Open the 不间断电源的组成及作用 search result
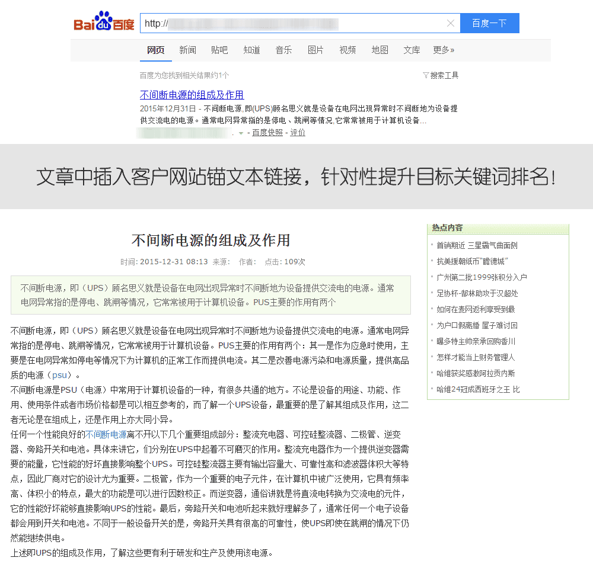The width and height of the screenshot is (593, 564). [192, 95]
